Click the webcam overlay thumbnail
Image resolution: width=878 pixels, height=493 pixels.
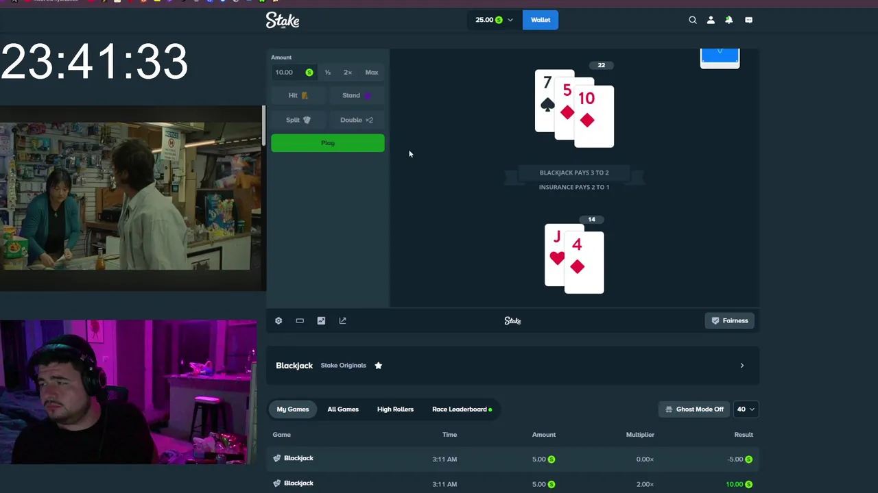click(x=128, y=392)
